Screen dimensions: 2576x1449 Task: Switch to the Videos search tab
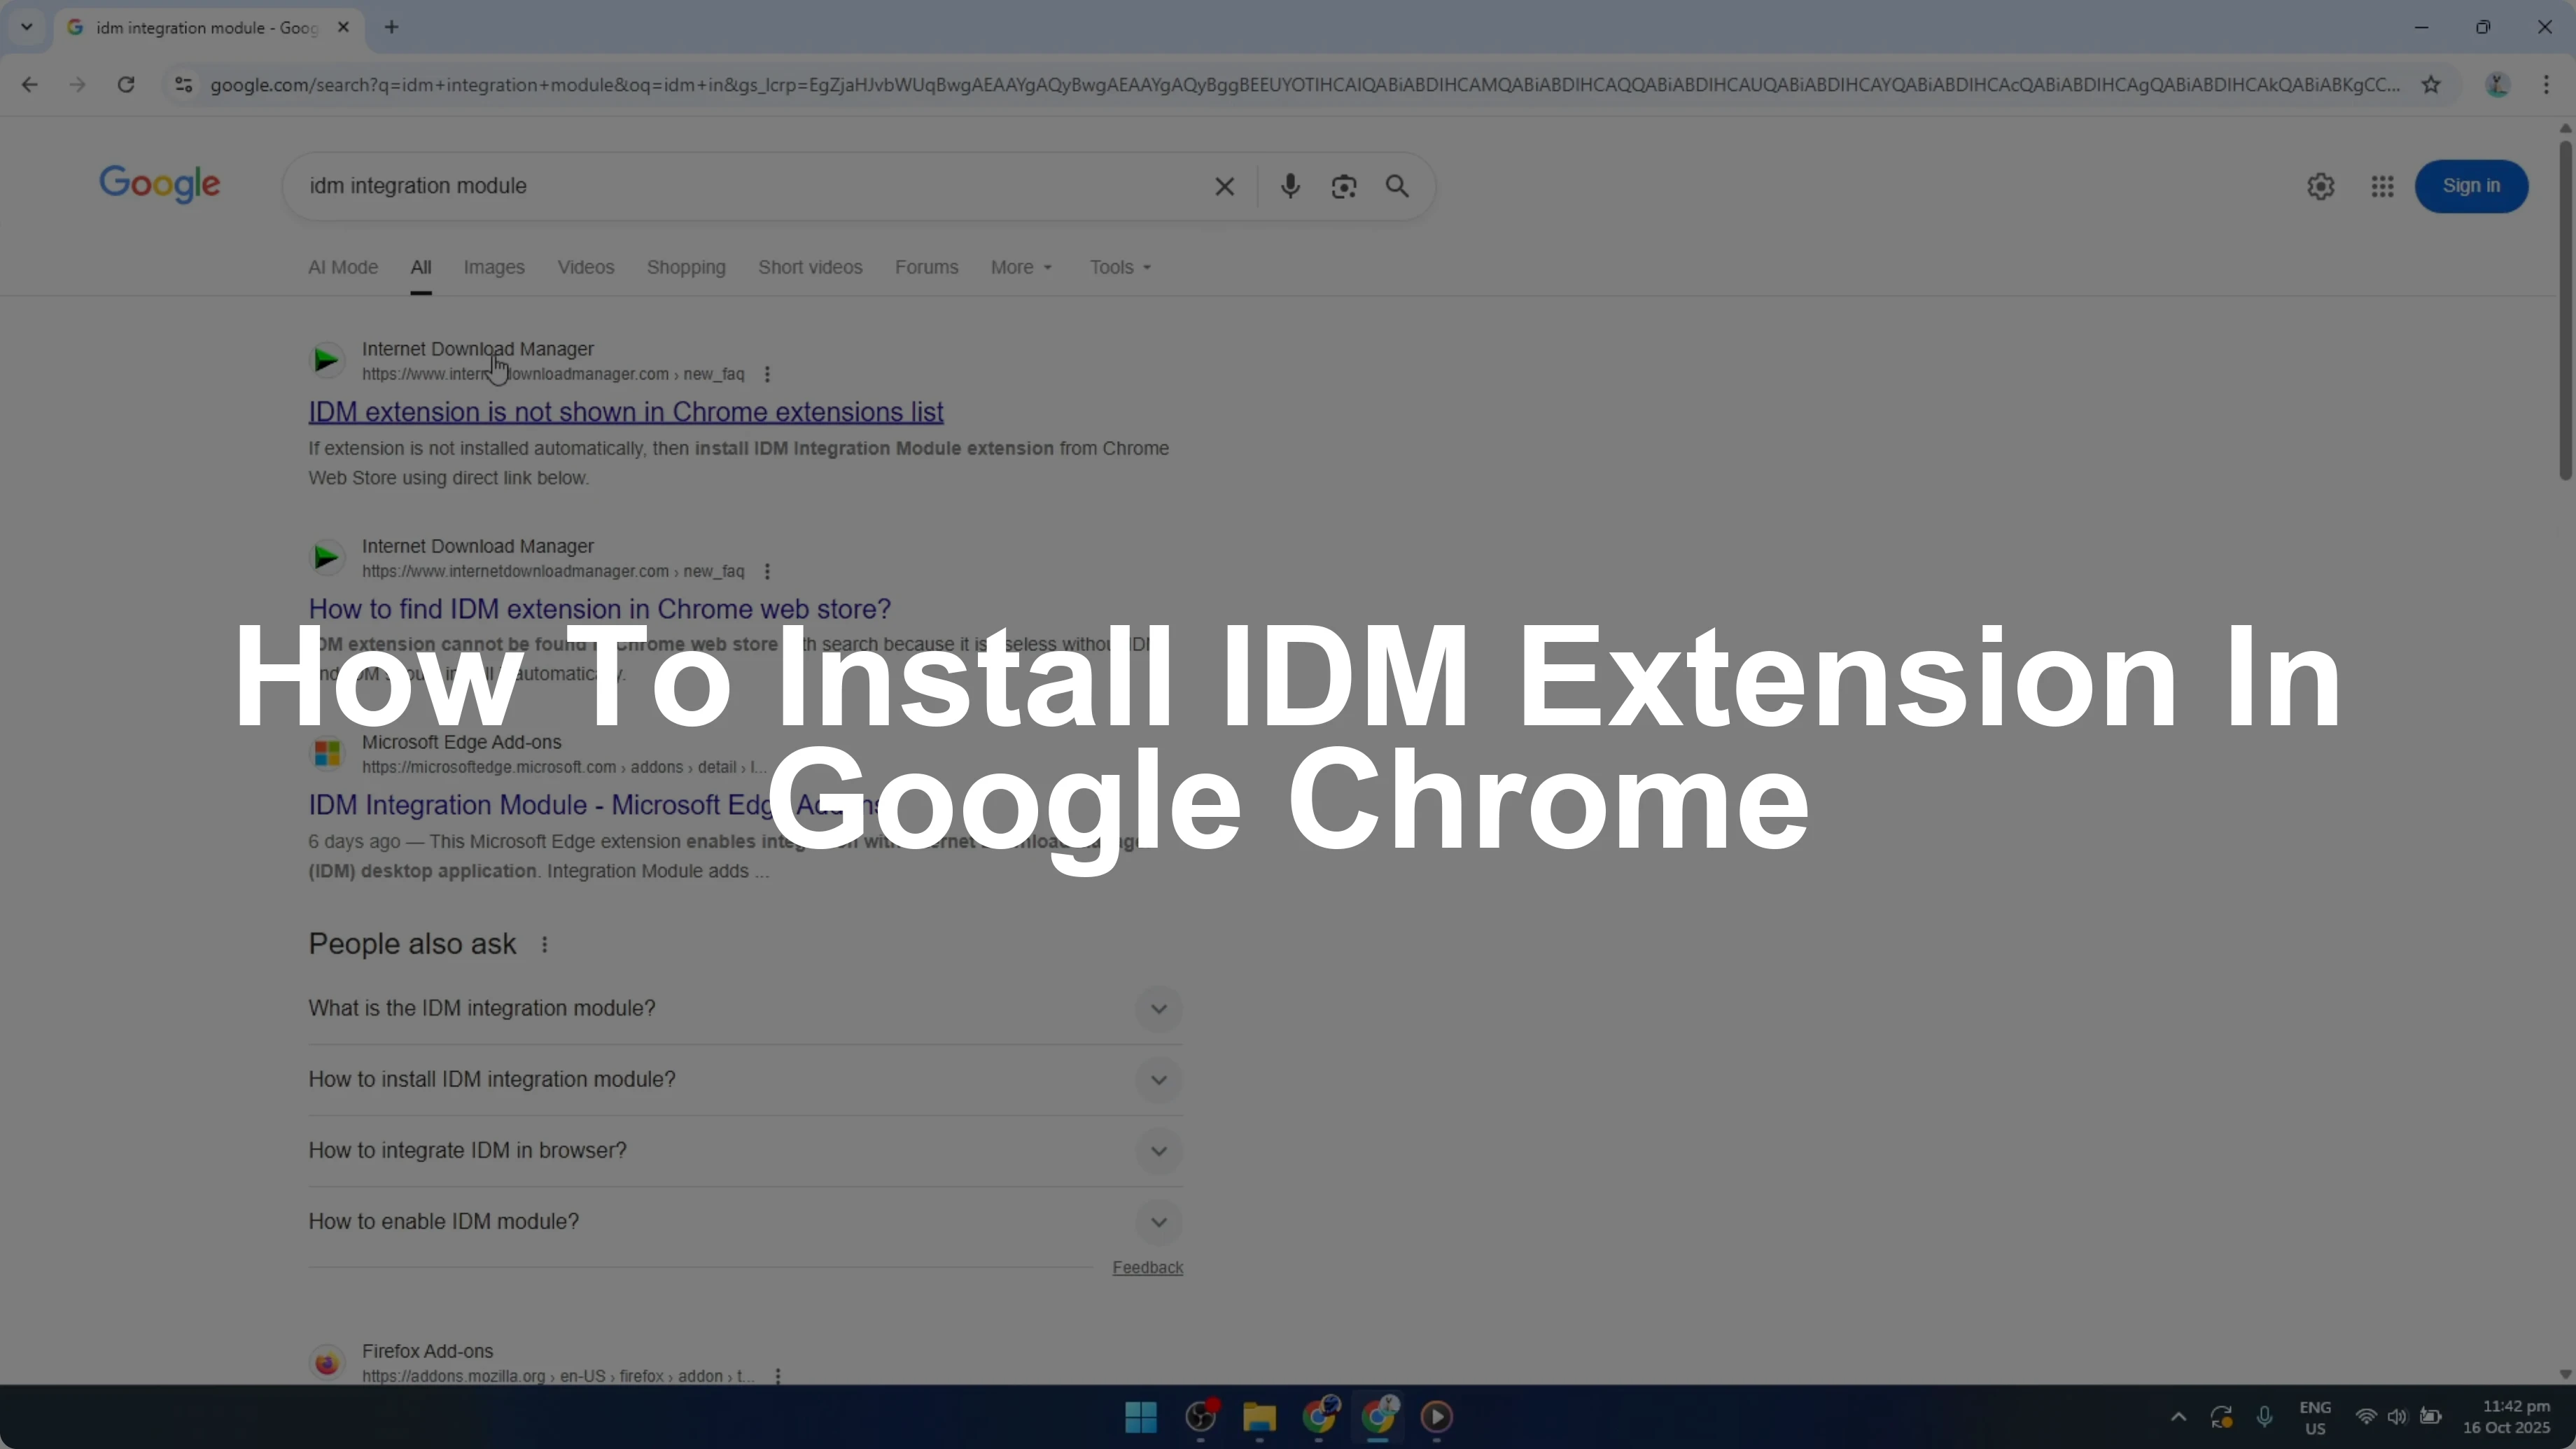tap(585, 266)
